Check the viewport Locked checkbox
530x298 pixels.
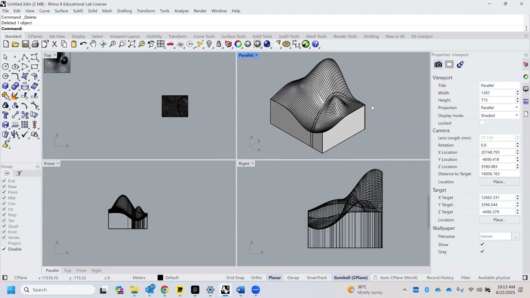pos(482,123)
